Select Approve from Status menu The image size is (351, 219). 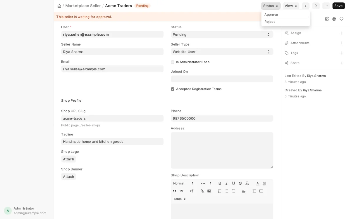[285, 15]
